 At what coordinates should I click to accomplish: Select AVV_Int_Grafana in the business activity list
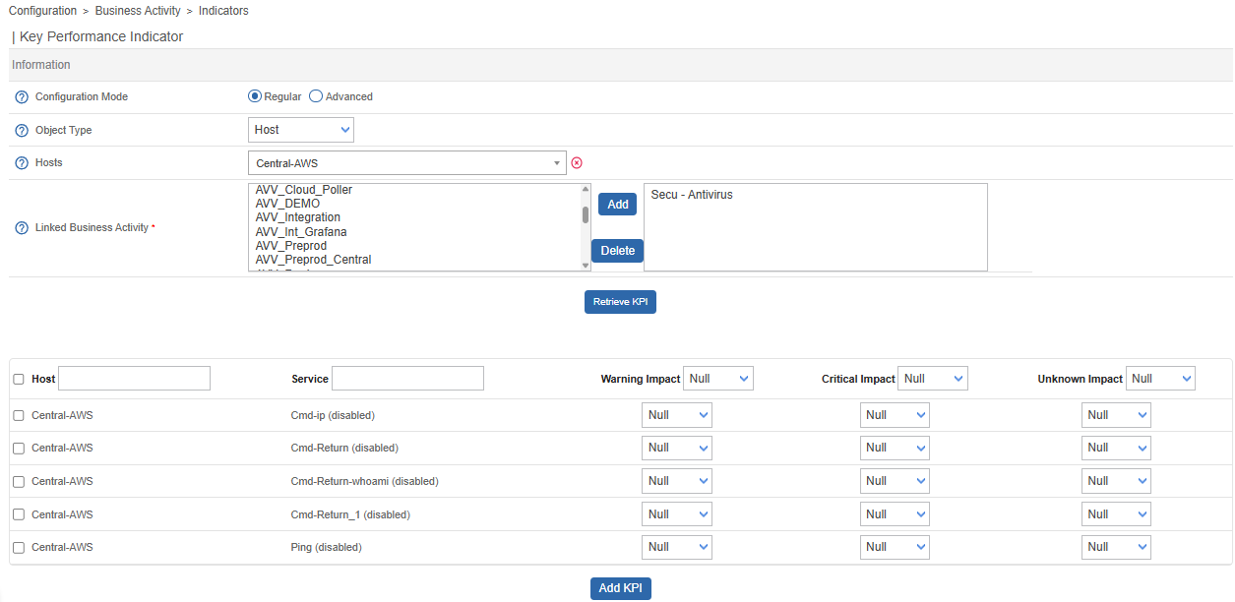[301, 232]
